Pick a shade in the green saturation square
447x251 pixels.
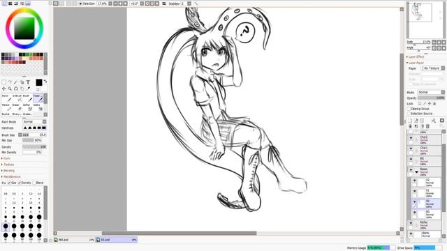click(x=24, y=28)
